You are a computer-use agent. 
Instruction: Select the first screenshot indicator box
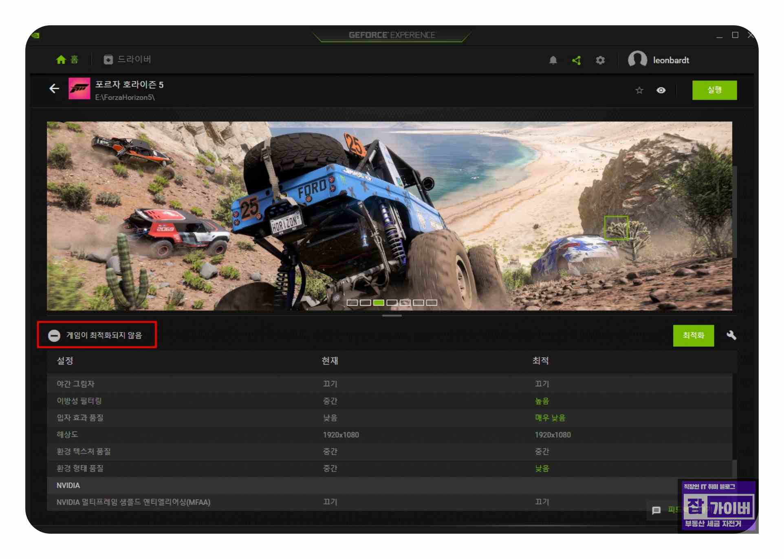point(352,302)
